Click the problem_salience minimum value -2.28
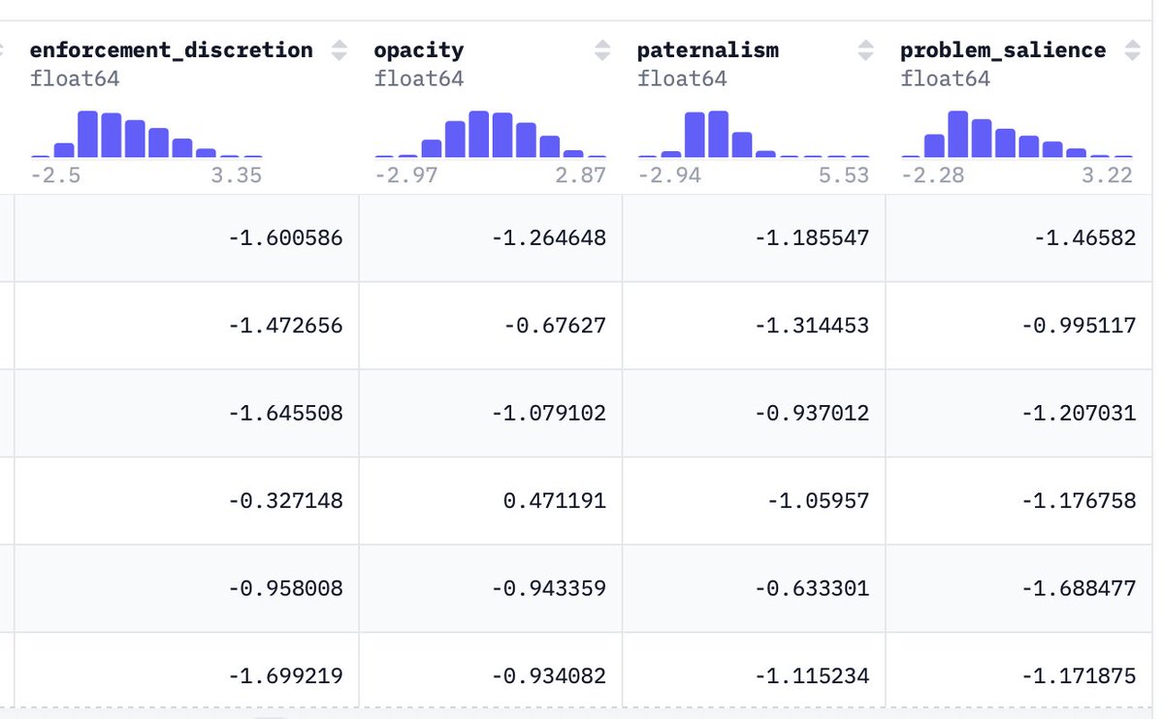The image size is (1164, 719). click(933, 175)
